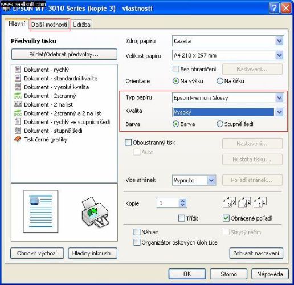Enable Oboustranný tisk checkbox
294x285 pixels.
coord(128,142)
